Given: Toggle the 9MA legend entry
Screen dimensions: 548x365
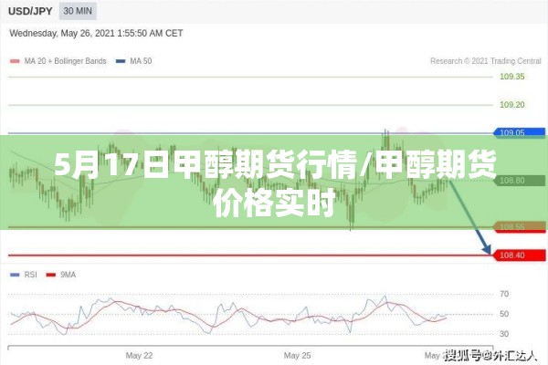Looking at the screenshot, I should pyautogui.click(x=61, y=275).
